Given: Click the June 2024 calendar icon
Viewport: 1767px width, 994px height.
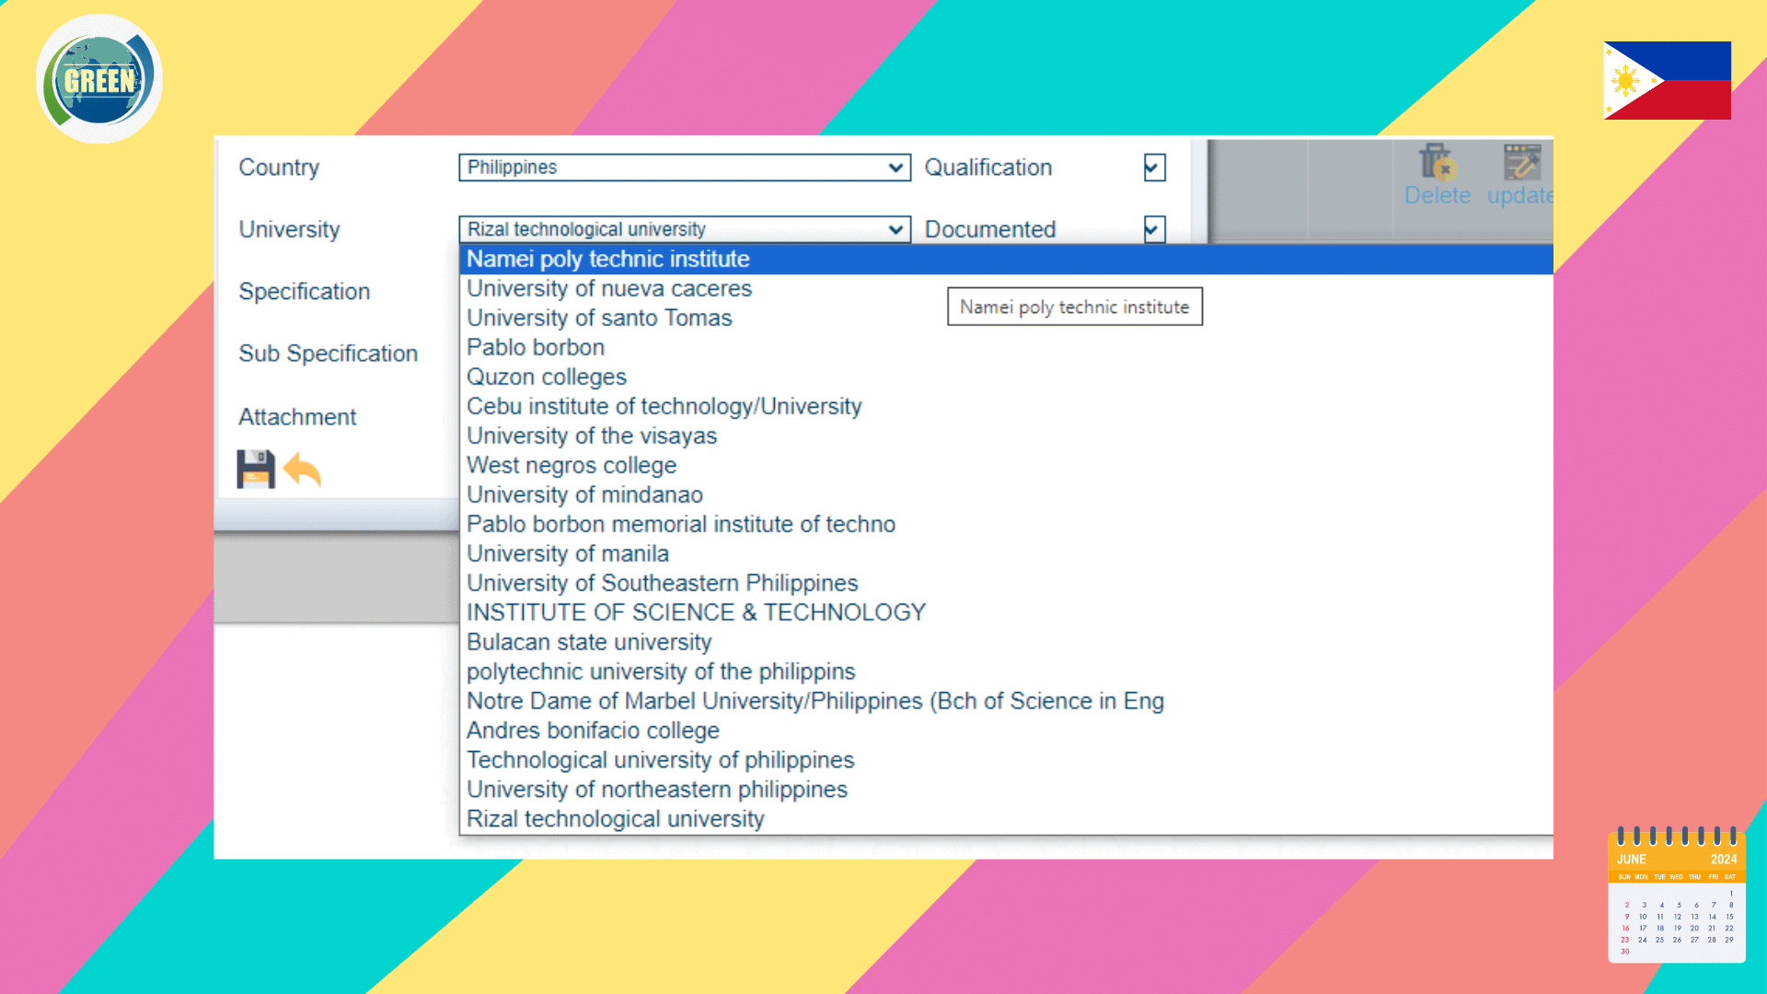Looking at the screenshot, I should 1676,896.
